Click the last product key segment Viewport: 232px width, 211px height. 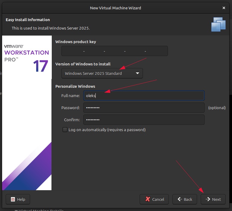click(x=156, y=51)
